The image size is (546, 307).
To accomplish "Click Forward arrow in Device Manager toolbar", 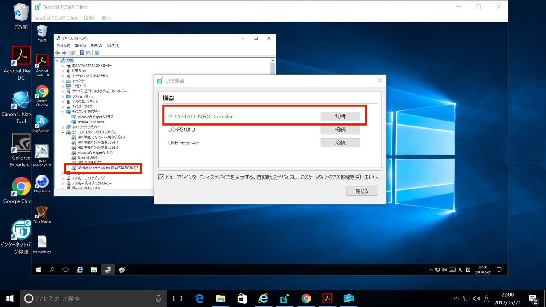I will point(64,53).
